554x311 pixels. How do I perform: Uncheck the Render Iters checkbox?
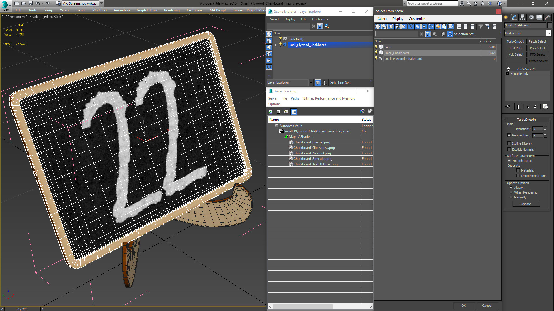pos(509,135)
